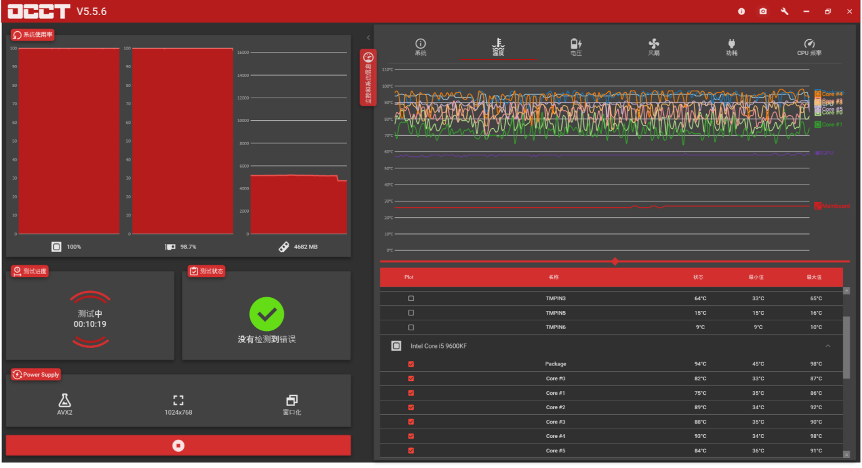Open the voltage tab

(576, 47)
